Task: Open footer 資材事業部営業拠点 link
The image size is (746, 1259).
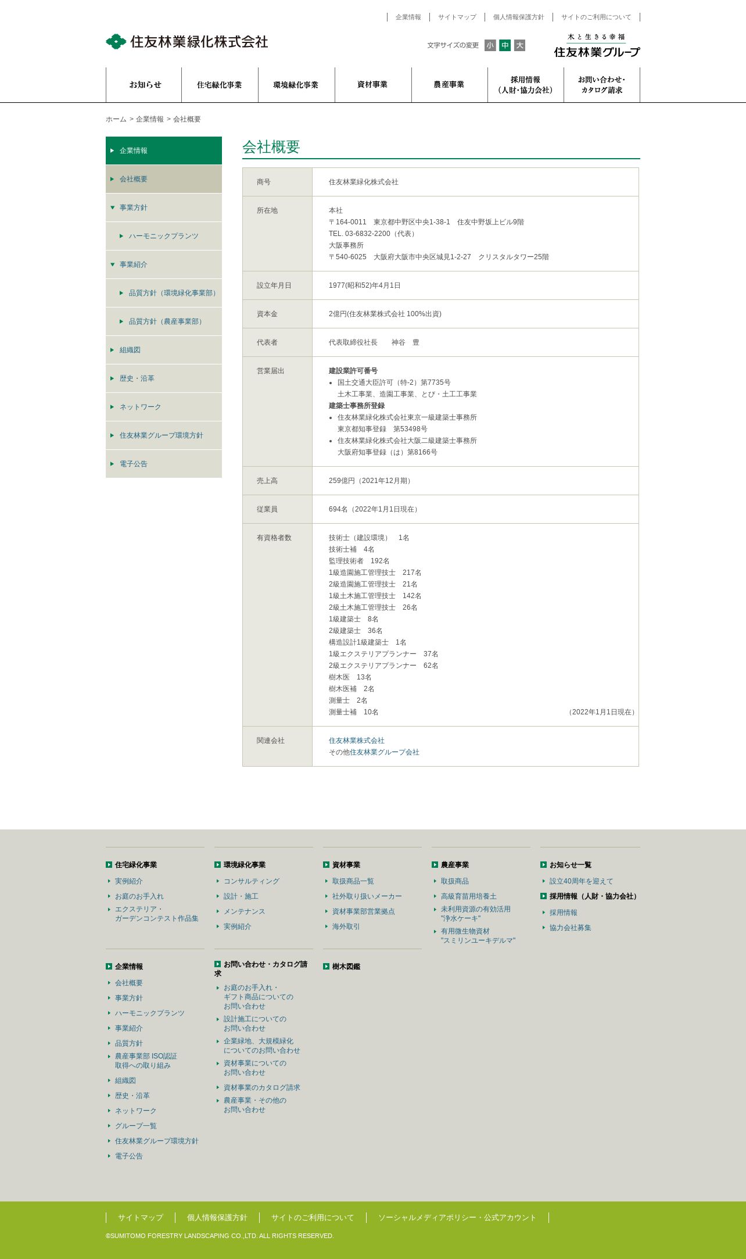Action: point(364,911)
